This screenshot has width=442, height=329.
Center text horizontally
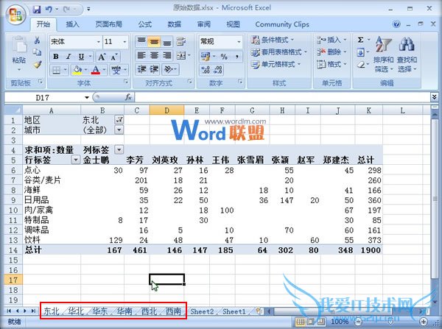pyautogui.click(x=154, y=55)
